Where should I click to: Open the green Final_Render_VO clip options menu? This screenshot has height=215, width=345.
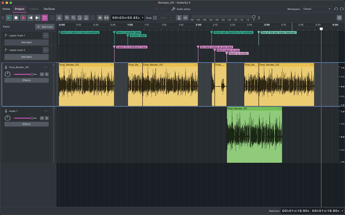point(280,109)
